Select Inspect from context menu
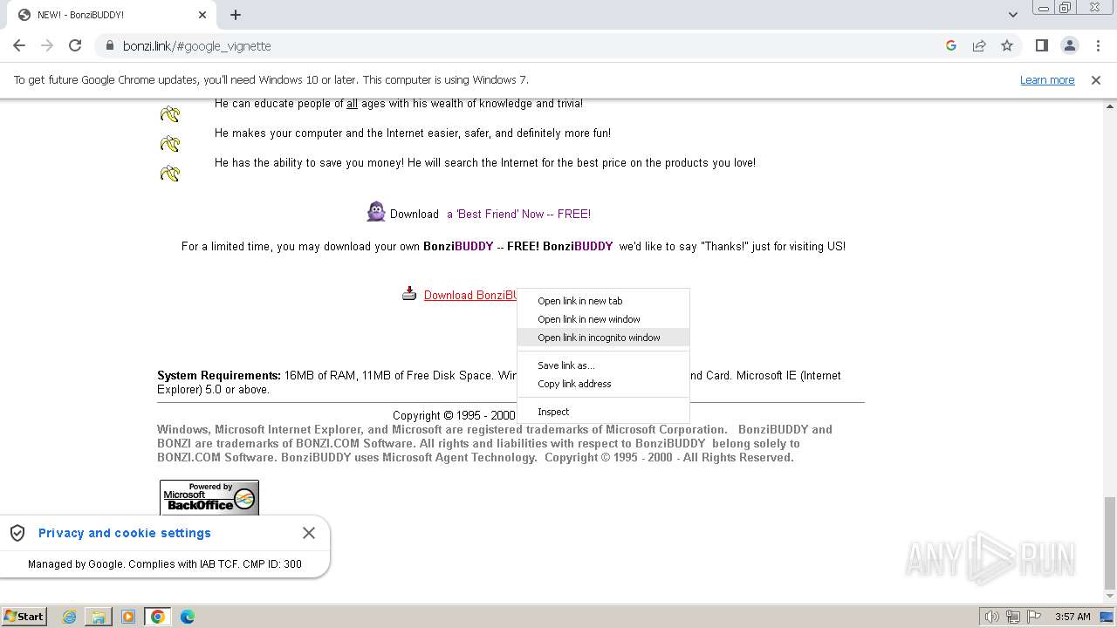Screen dimensions: 1117x628 coord(603,412)
